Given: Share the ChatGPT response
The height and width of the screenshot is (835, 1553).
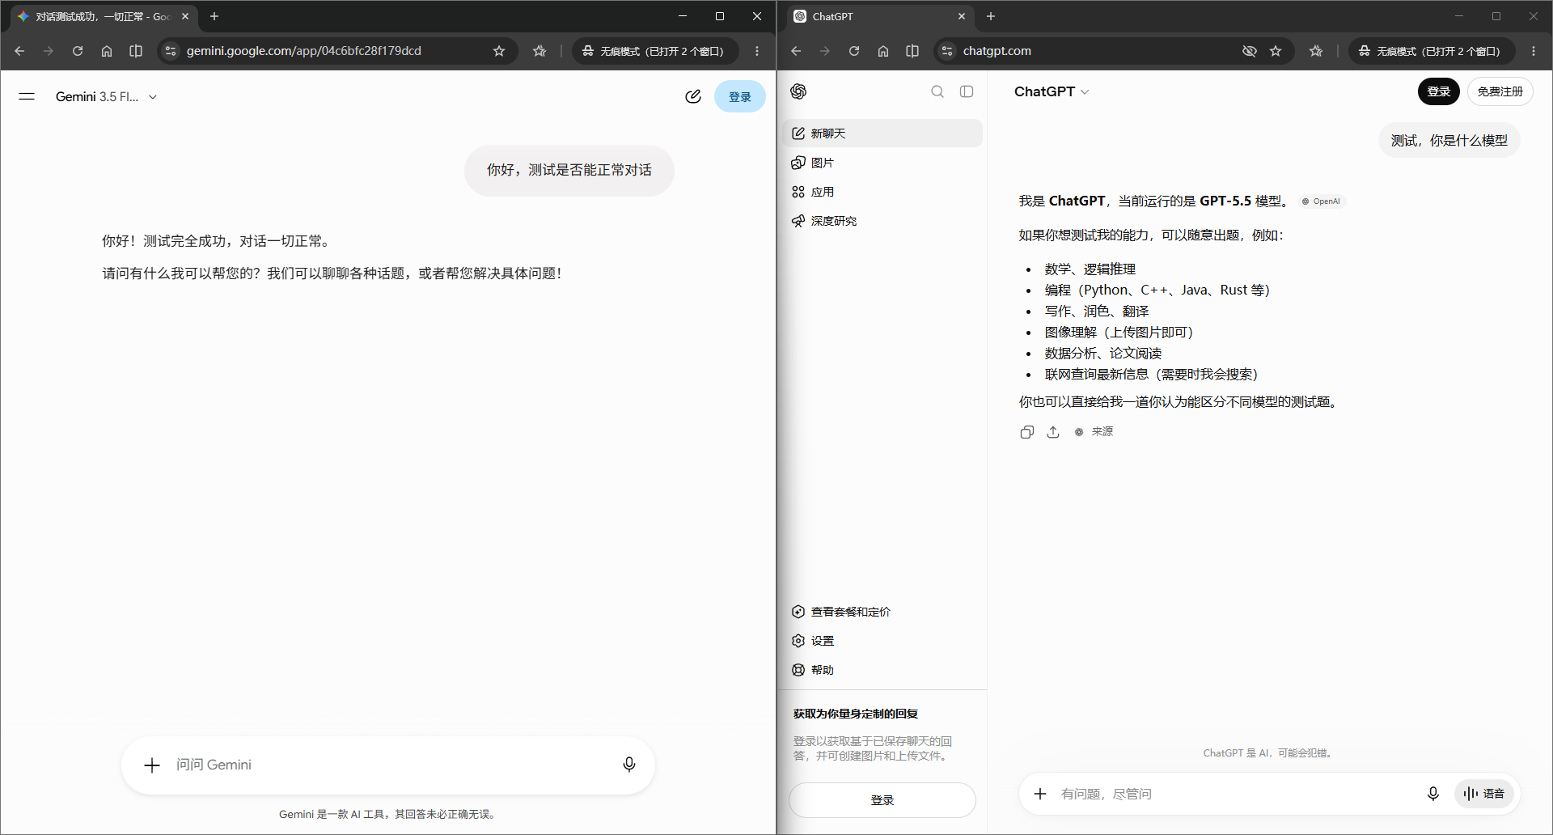Looking at the screenshot, I should point(1053,432).
